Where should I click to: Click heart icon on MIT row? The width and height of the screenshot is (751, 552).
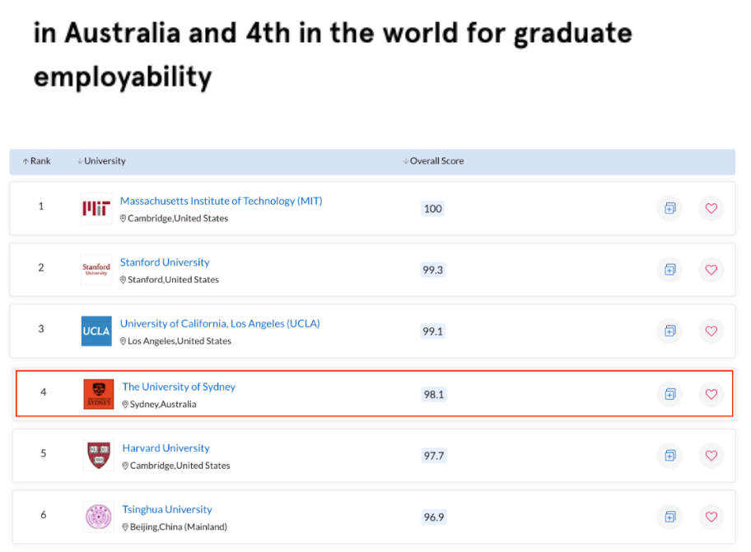711,209
